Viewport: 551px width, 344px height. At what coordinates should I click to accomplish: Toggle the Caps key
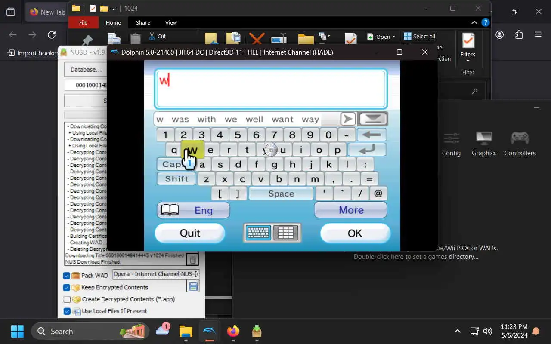pos(172,164)
